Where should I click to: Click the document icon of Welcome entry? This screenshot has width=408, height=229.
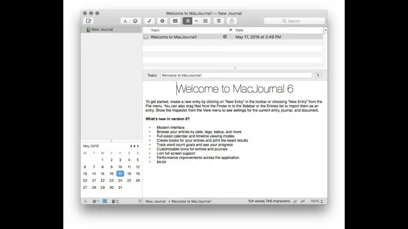click(x=146, y=37)
